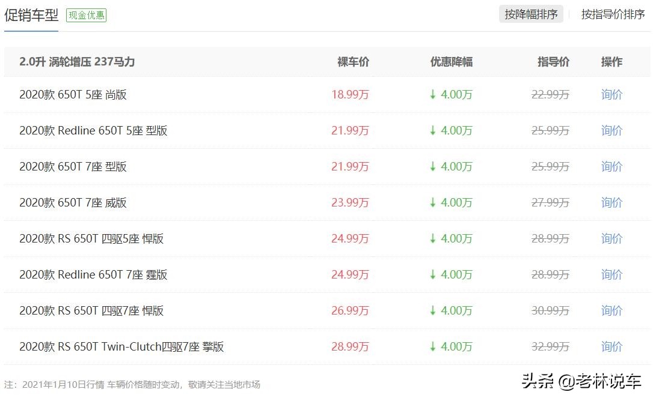Click the 30.99万 guide price
653x401 pixels.
pyautogui.click(x=550, y=311)
